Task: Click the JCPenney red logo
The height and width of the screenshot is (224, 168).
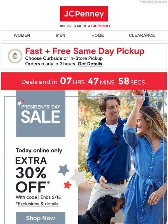Action: (x=84, y=14)
